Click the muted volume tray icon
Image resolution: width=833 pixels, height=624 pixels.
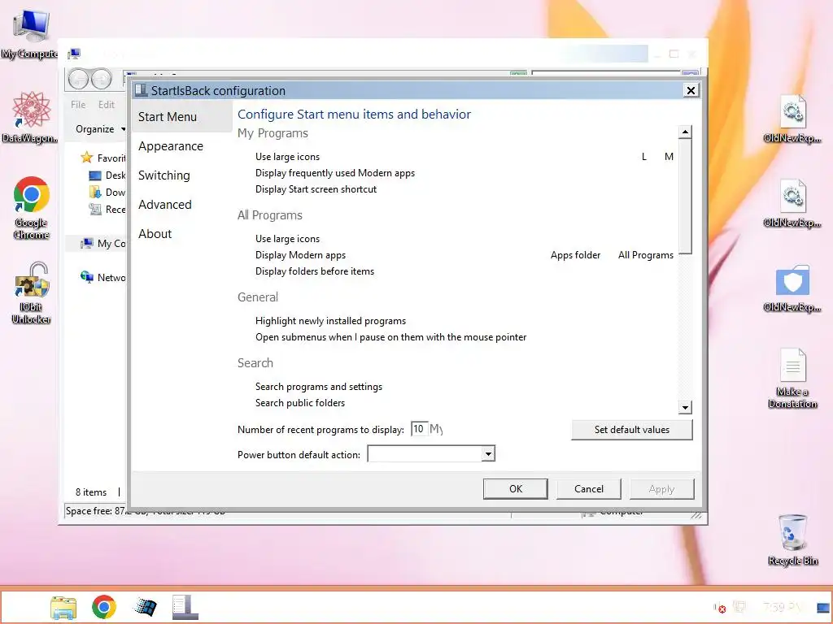pos(719,608)
